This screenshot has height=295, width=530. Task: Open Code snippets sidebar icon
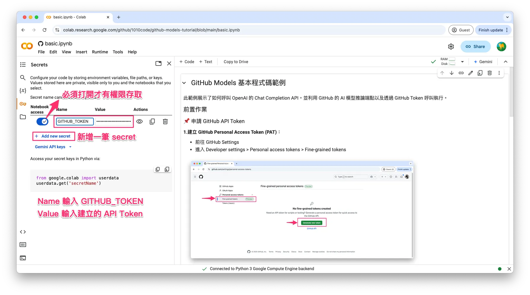pyautogui.click(x=23, y=232)
